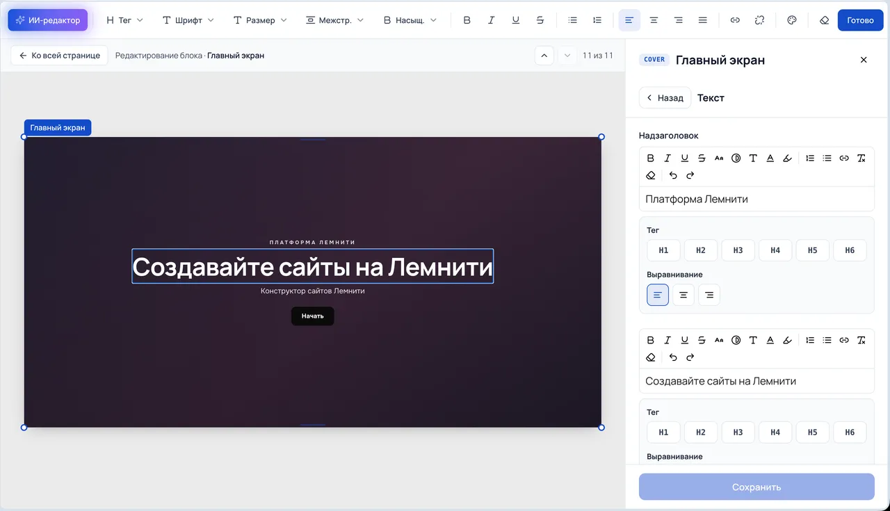Toggle letter case (Aa) in Надзаголовок toolbar
This screenshot has width=890, height=511.
[719, 159]
